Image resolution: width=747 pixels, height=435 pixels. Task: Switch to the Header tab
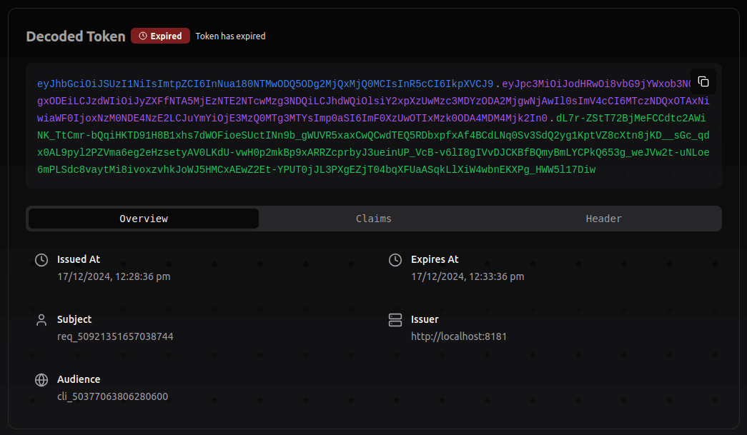tap(603, 218)
